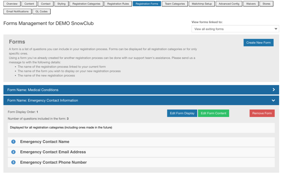Switch to the Registration Categories tab
285x176 pixels.
pyautogui.click(x=86, y=4)
